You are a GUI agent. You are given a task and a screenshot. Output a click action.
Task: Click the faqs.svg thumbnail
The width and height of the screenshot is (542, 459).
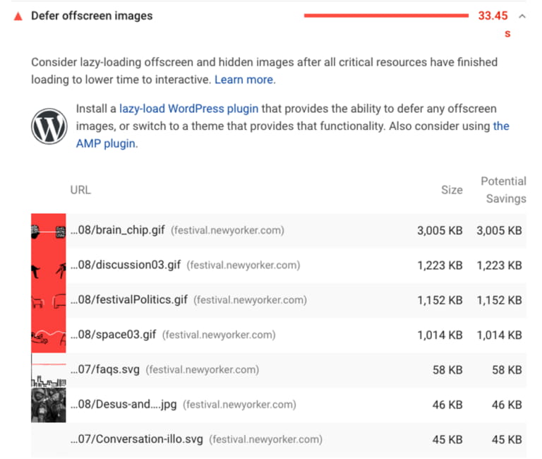click(x=48, y=370)
